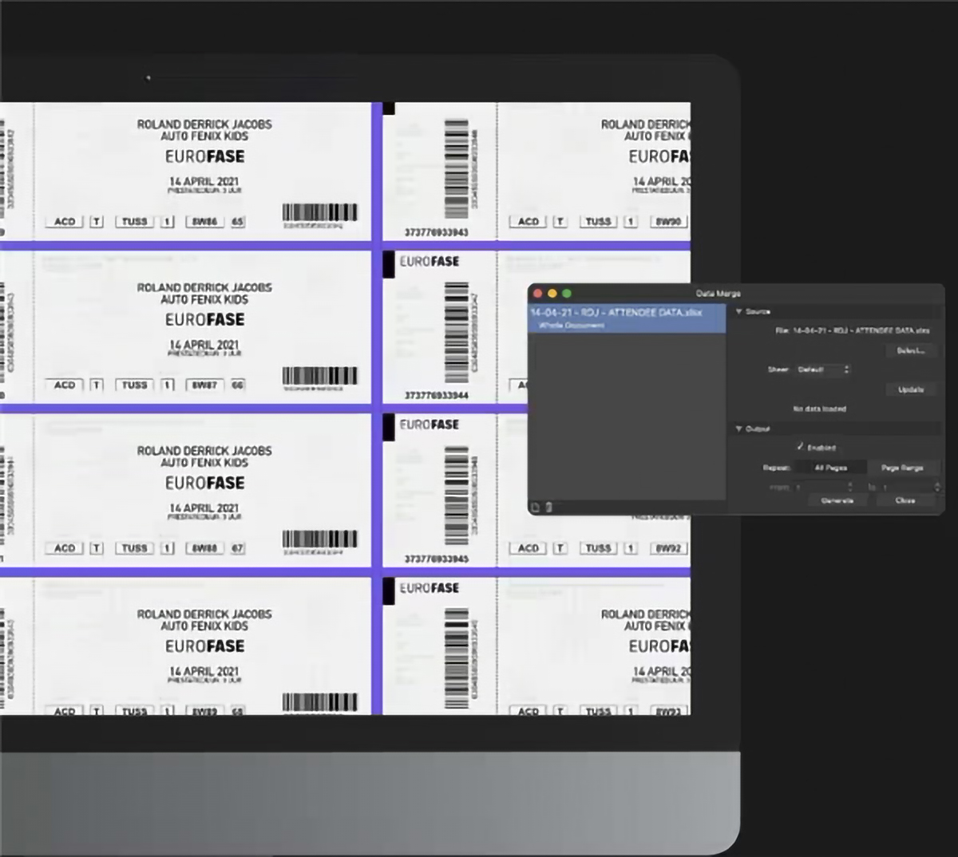Image resolution: width=958 pixels, height=857 pixels.
Task: Switch repeat mode to Page Range
Action: [902, 468]
